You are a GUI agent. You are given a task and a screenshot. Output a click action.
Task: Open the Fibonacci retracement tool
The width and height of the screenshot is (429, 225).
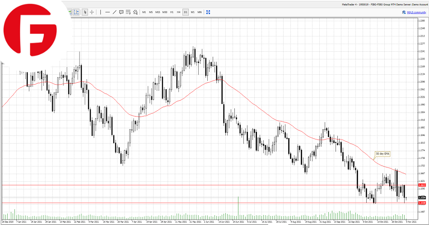click(x=128, y=12)
